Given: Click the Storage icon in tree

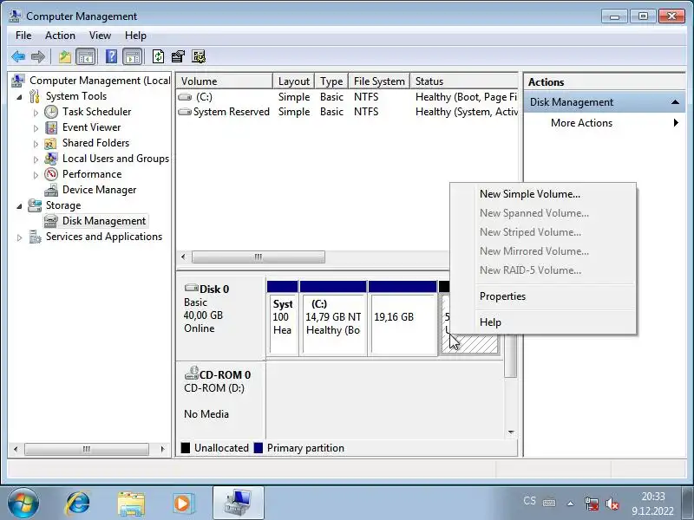Looking at the screenshot, I should click(x=35, y=205).
